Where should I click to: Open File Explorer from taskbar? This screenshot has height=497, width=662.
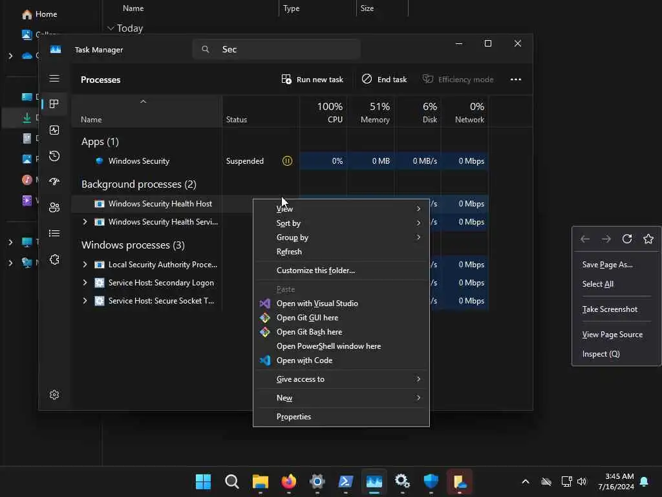coord(260,481)
